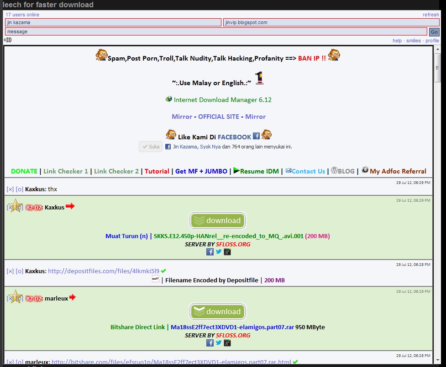The width and height of the screenshot is (446, 367).
Task: Click download button for Ma18ssE2ff7ect3XDVD1 file
Action: pos(218,312)
